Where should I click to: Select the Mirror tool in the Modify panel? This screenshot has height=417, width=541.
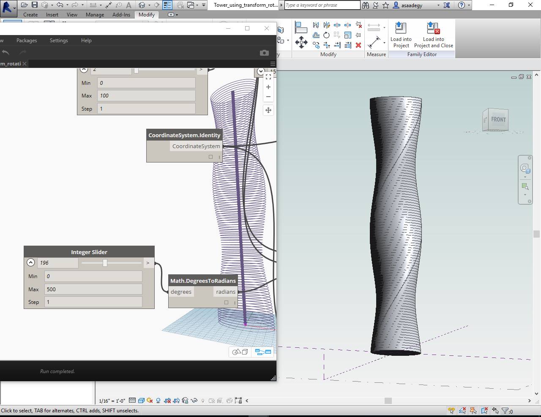316,25
